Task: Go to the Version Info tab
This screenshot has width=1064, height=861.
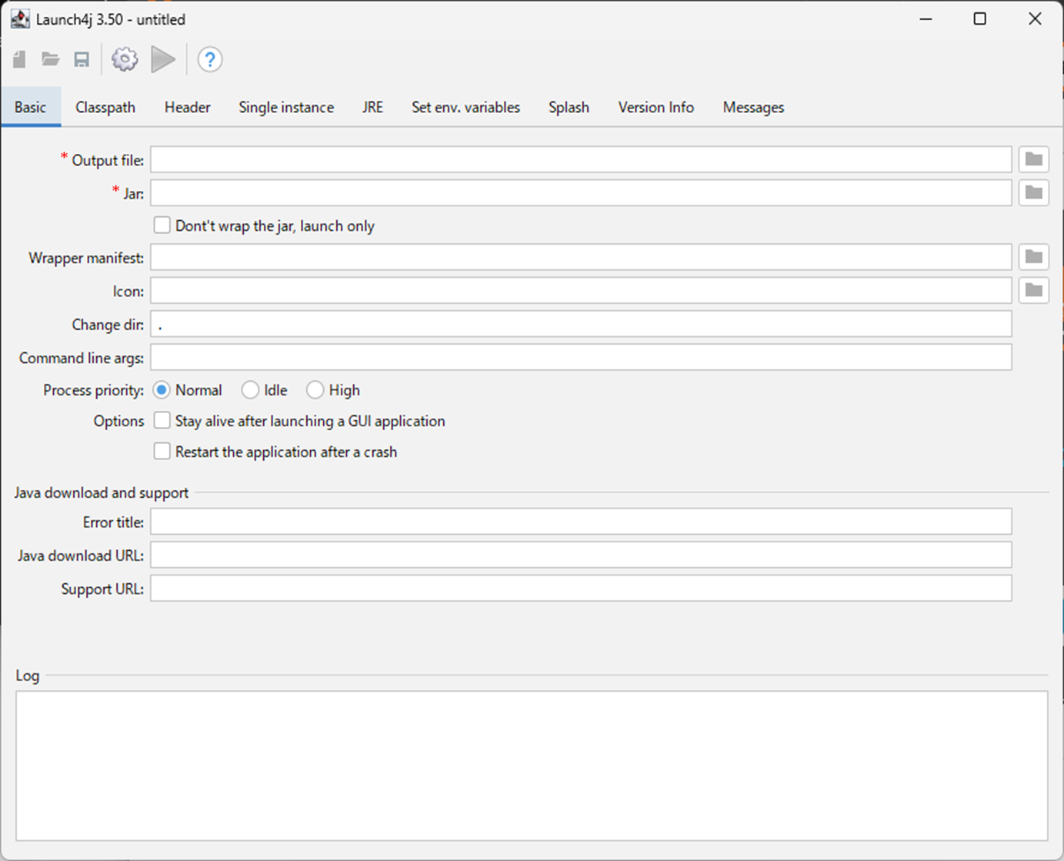Action: point(656,108)
